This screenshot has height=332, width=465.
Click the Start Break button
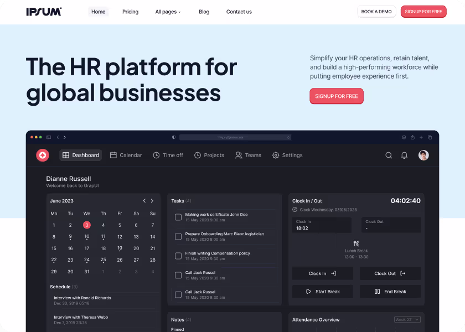(x=322, y=292)
